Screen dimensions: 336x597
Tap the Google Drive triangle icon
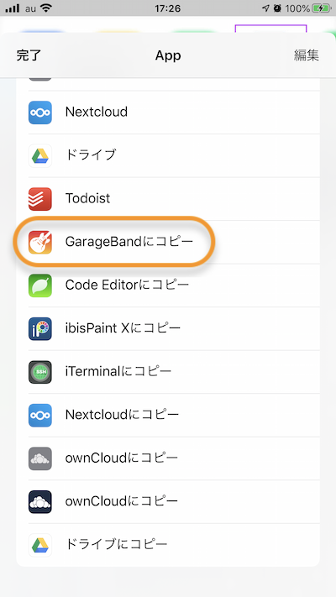coord(40,155)
